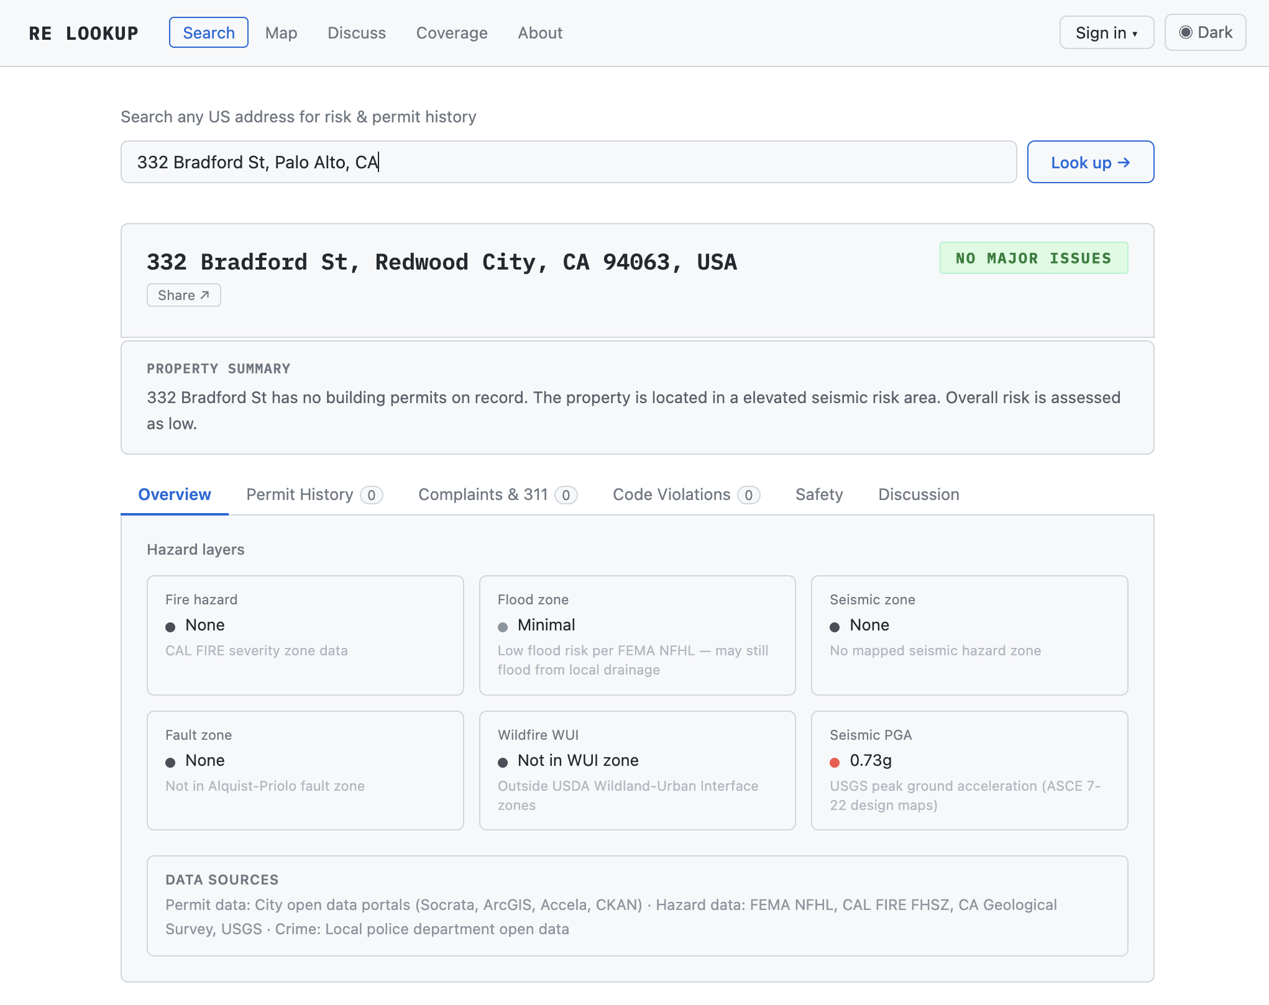Screen dimensions: 1269x1005
Task: Toggle Dark mode theme
Action: (1204, 32)
